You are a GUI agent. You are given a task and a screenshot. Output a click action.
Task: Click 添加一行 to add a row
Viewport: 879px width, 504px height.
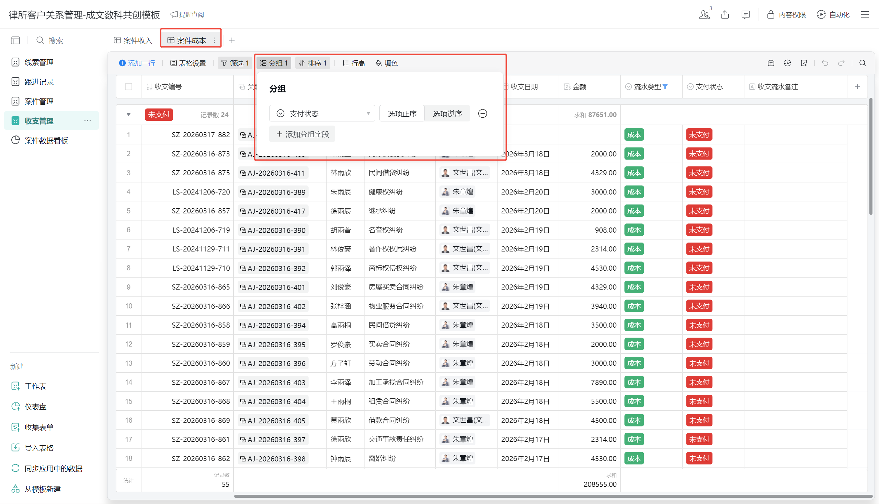pyautogui.click(x=137, y=63)
